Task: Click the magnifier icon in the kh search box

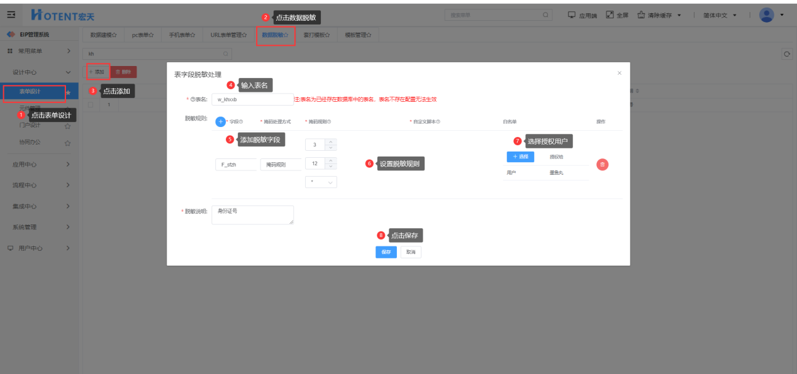Action: click(227, 54)
